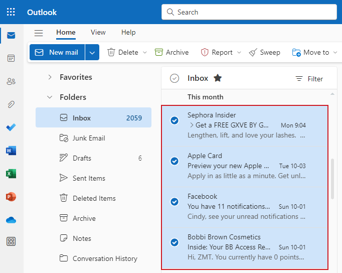Switch to the Home tab
Image resolution: width=342 pixels, height=273 pixels.
click(x=66, y=33)
